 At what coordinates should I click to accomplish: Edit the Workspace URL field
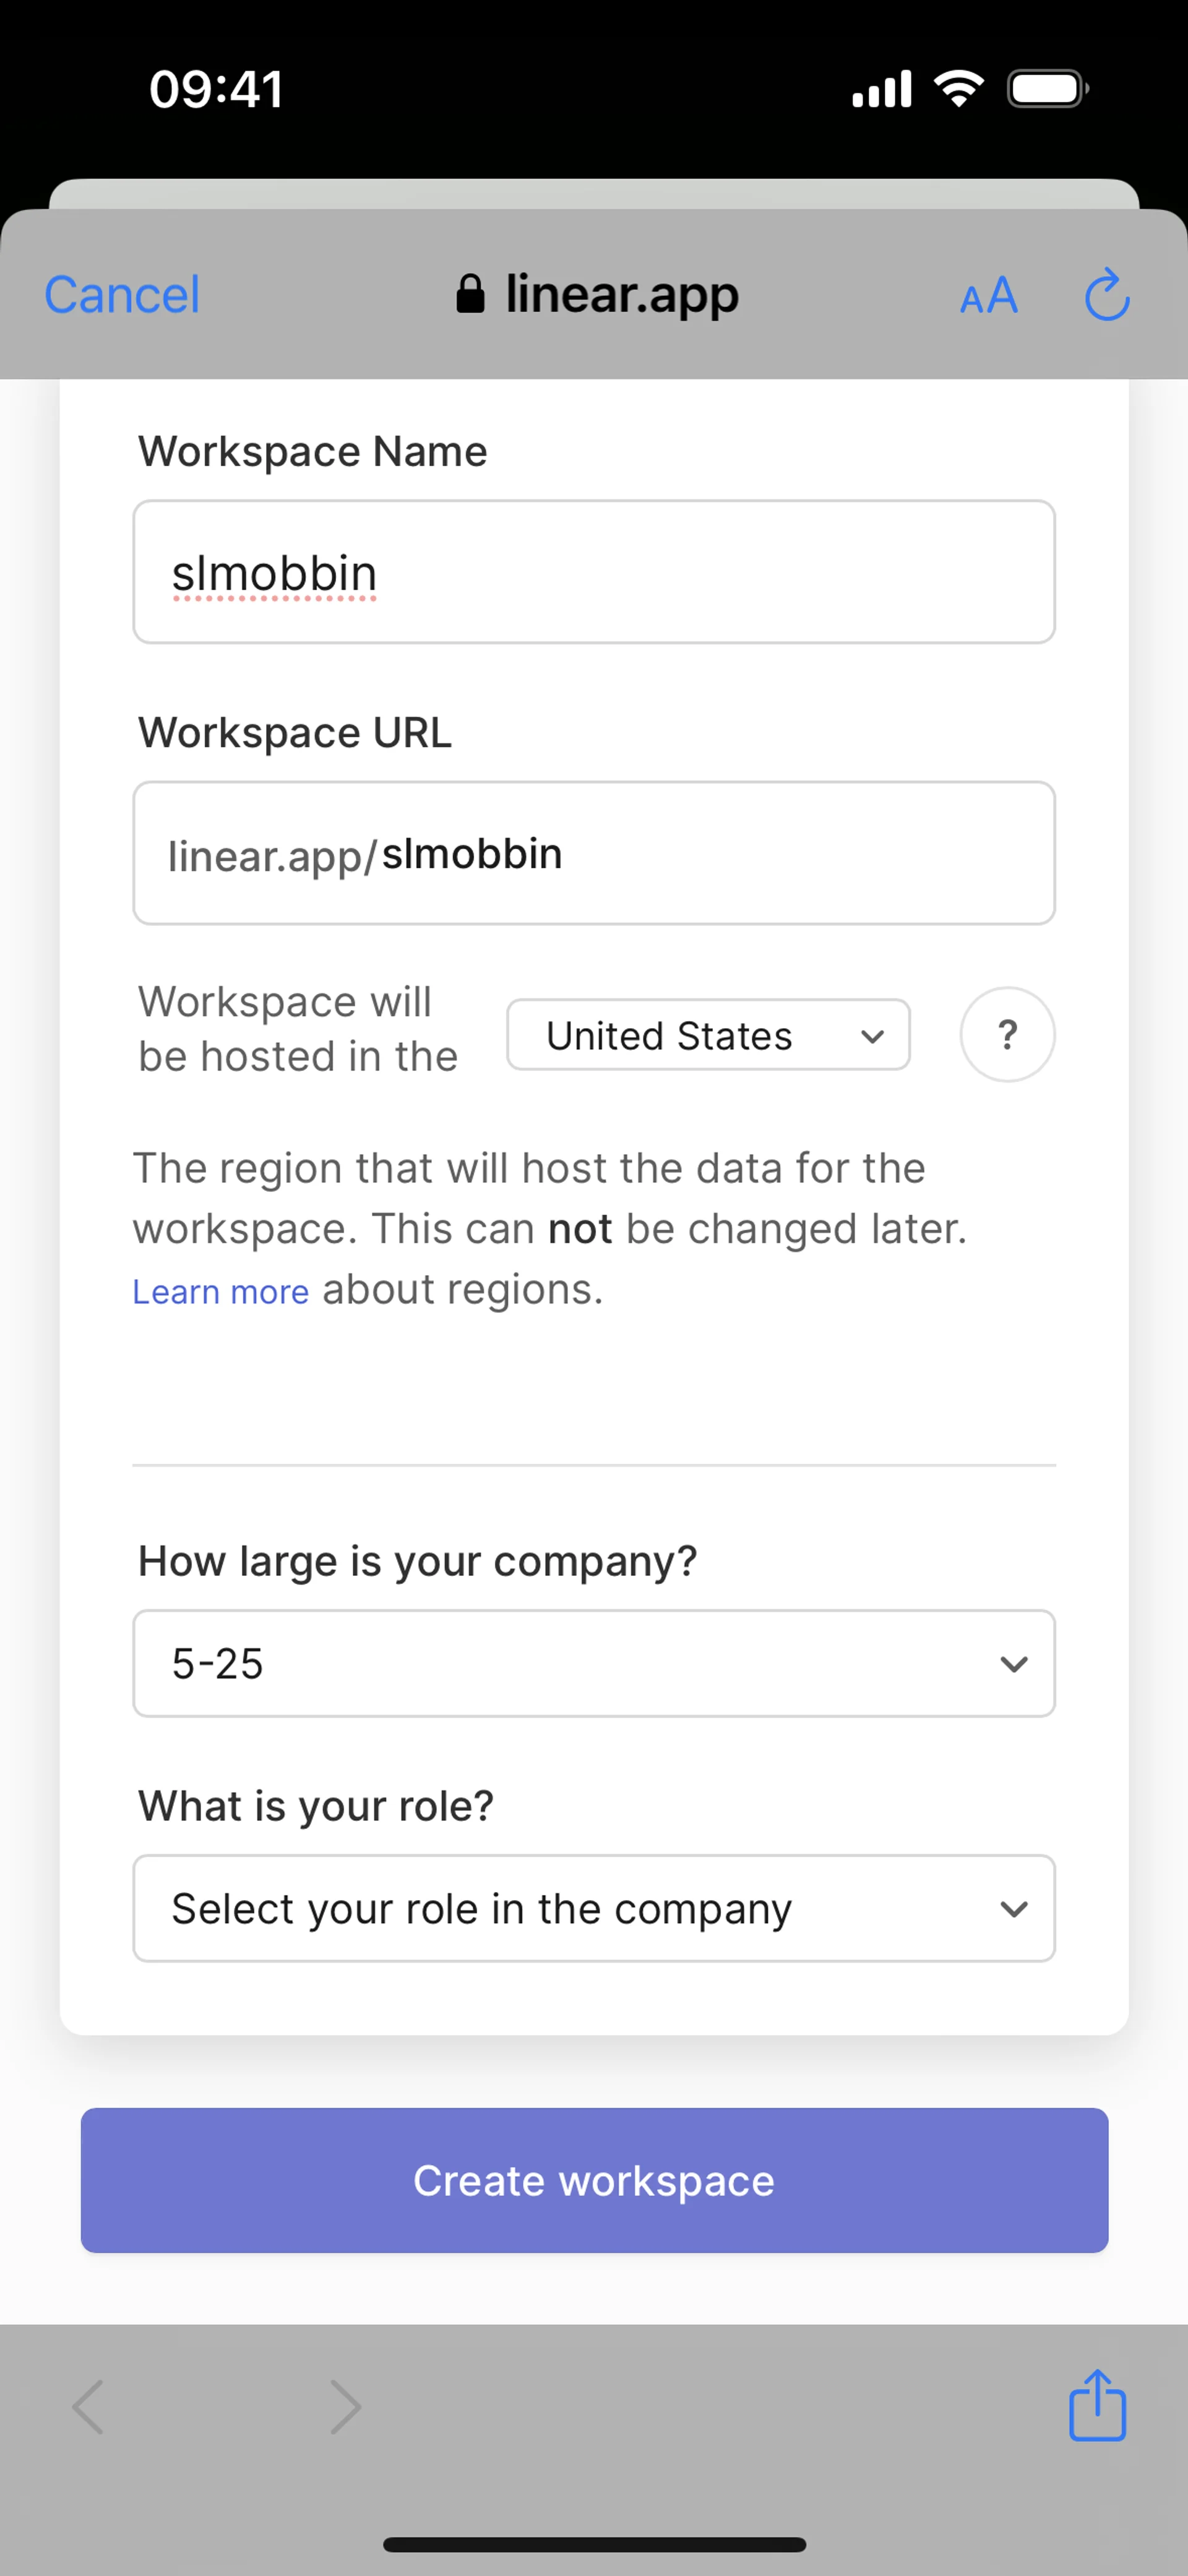tap(594, 854)
